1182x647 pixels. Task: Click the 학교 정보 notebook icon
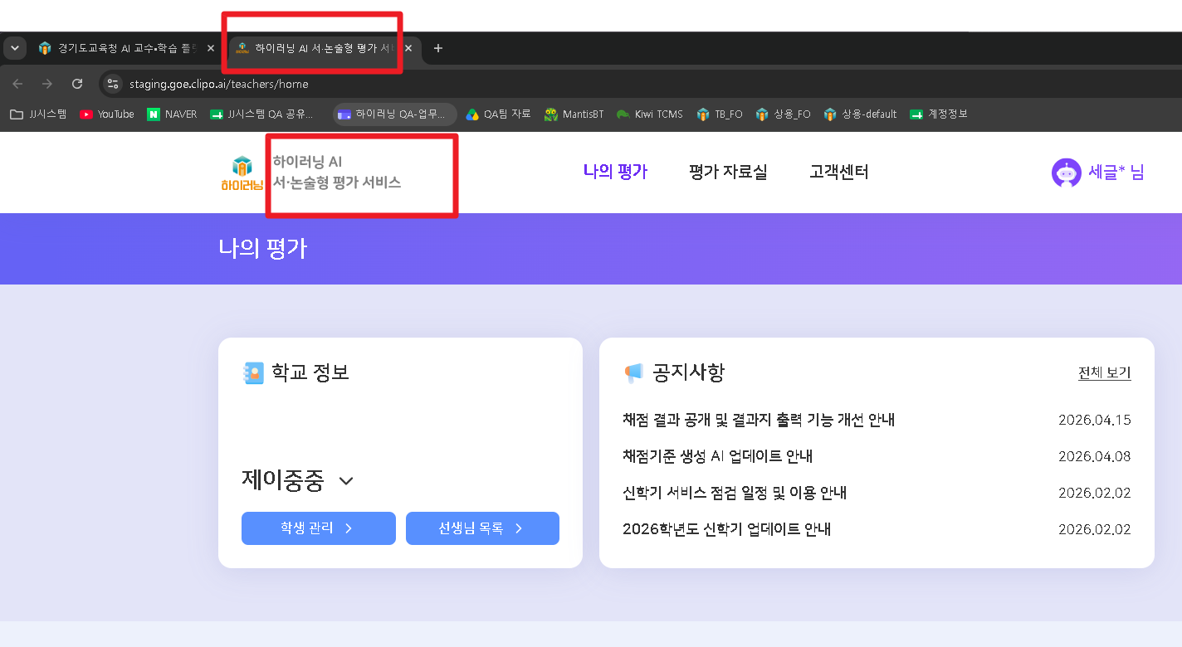click(x=252, y=373)
